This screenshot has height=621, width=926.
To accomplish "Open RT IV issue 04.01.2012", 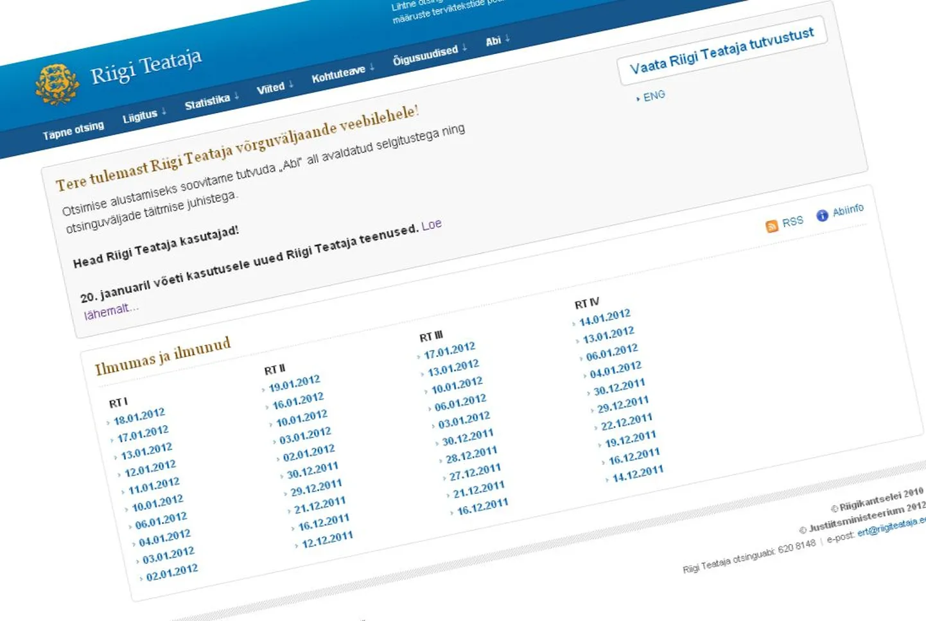I will tap(616, 370).
